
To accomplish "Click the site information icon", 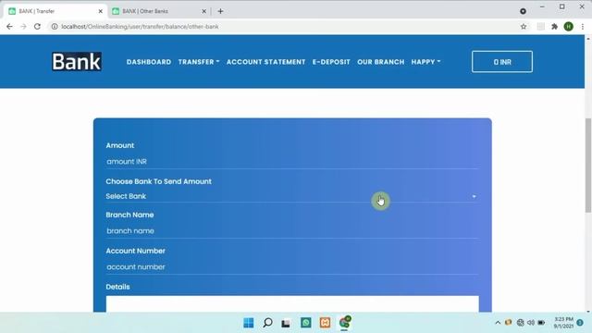I will (55, 27).
